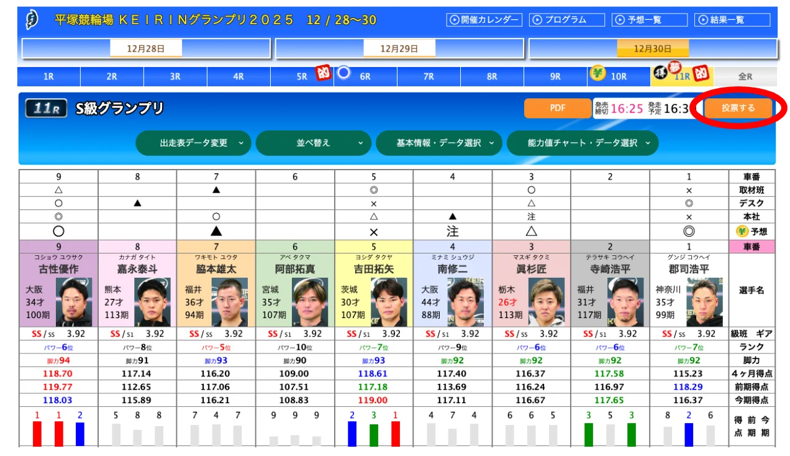Screen dimensions: 790x456
Task: Open rider 吉田拓矢's photo
Action: click(x=389, y=302)
